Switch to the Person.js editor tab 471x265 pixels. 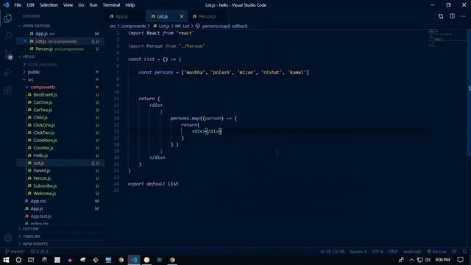click(208, 16)
